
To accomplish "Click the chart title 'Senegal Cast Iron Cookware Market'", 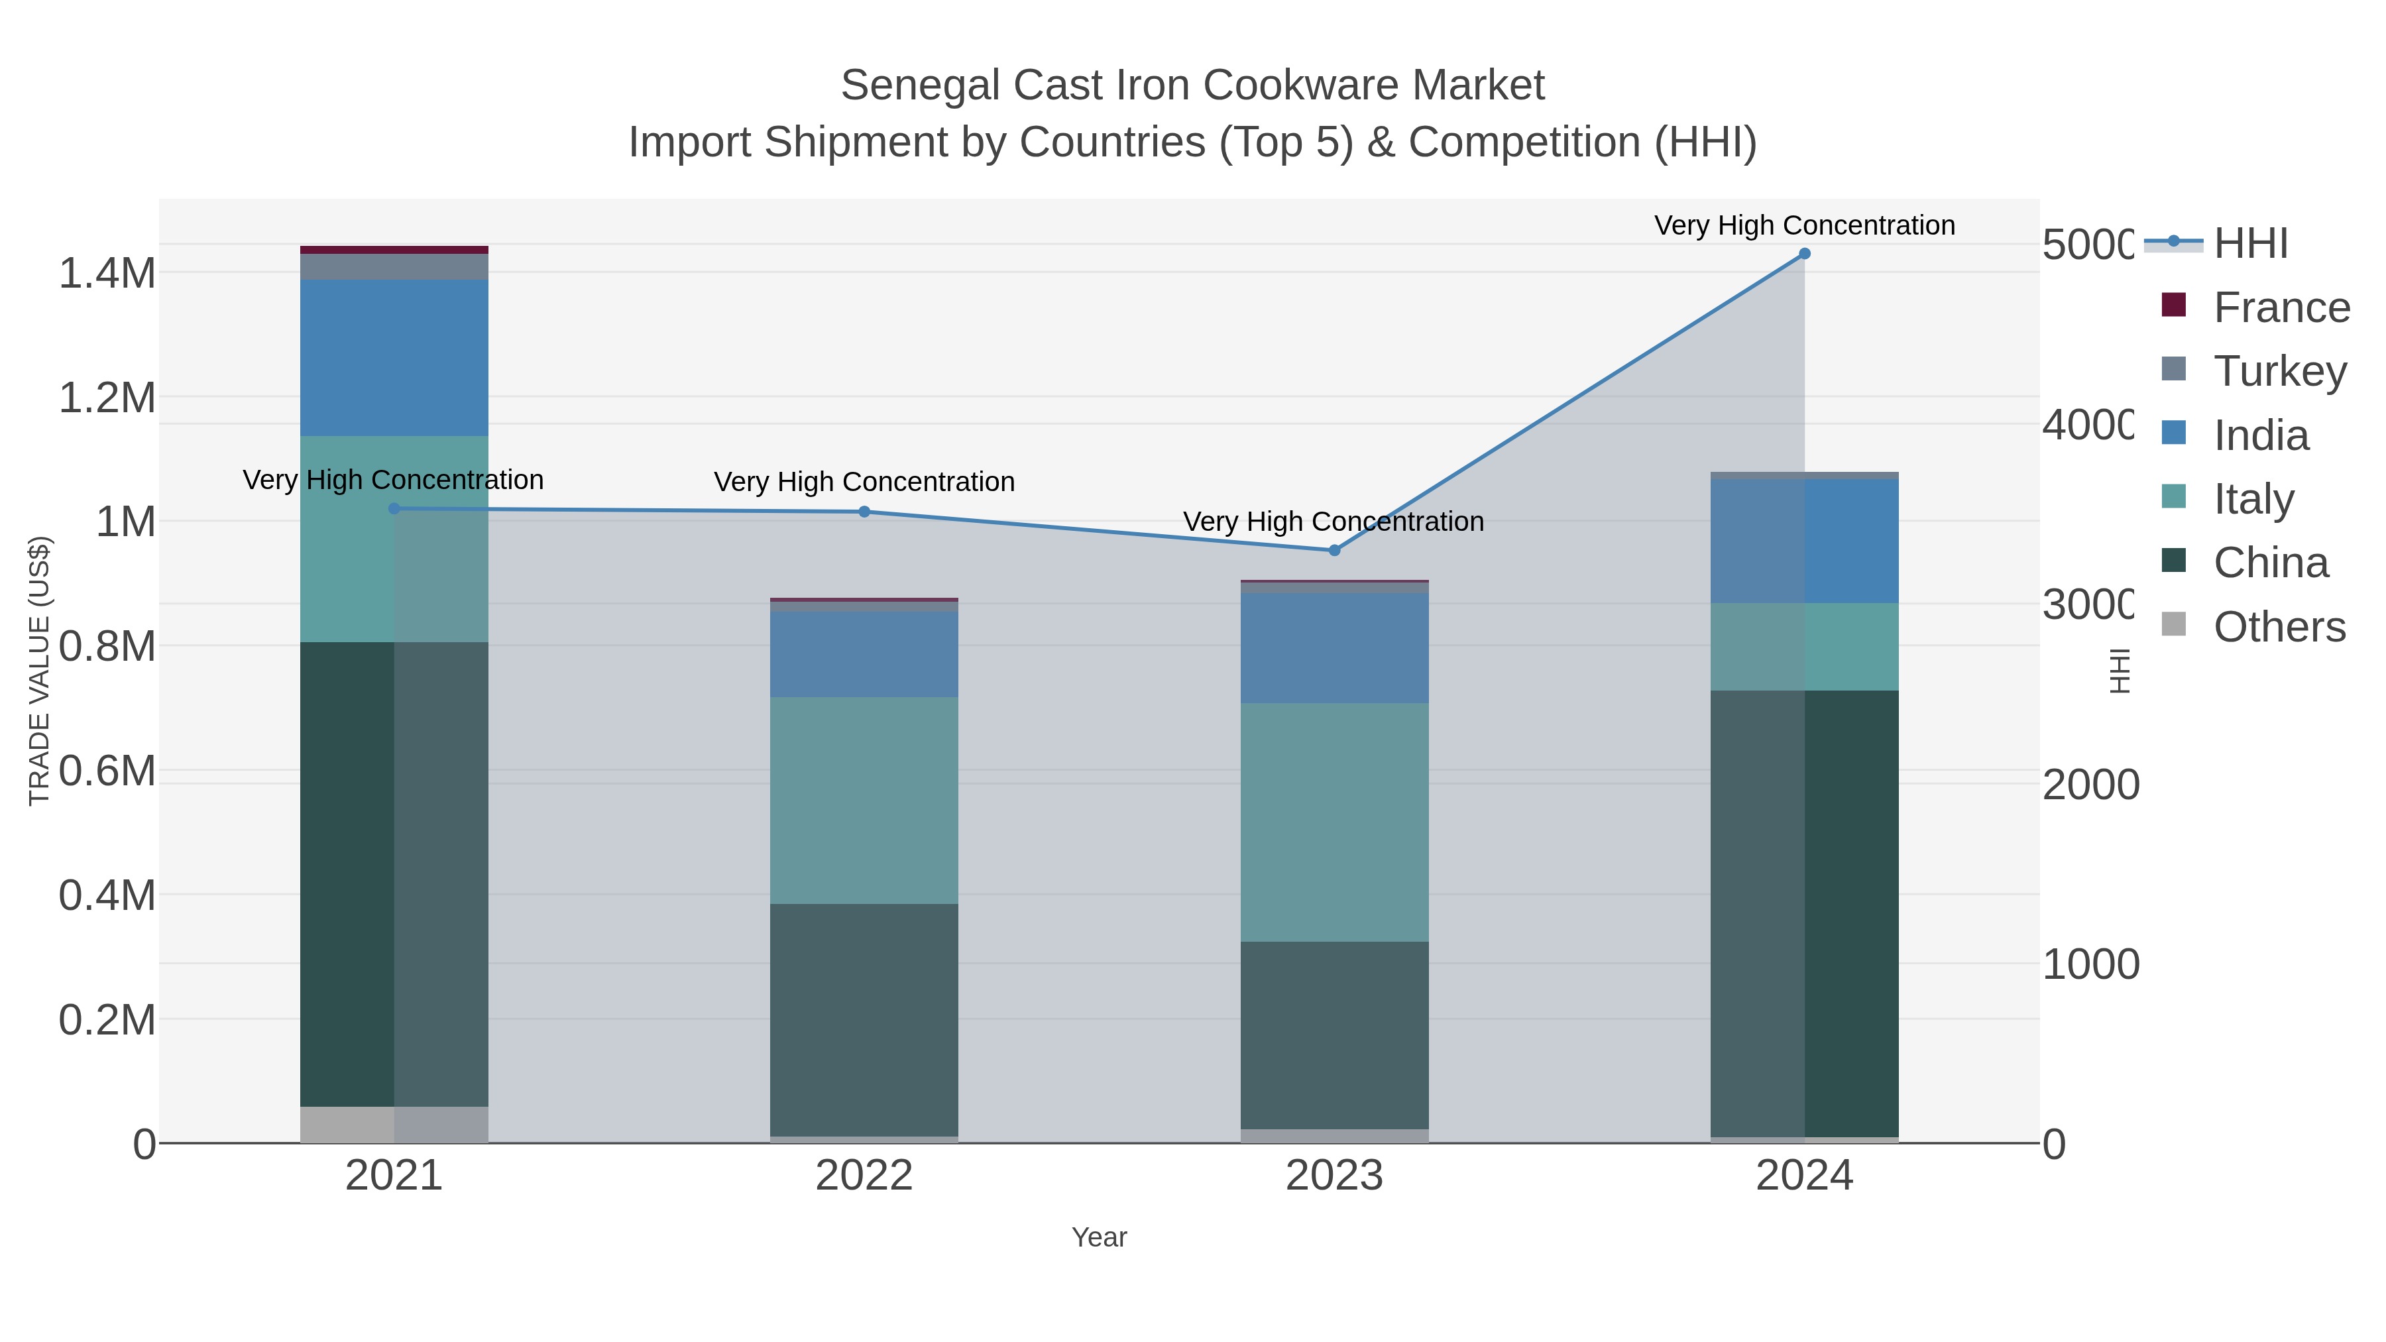I will (1192, 85).
